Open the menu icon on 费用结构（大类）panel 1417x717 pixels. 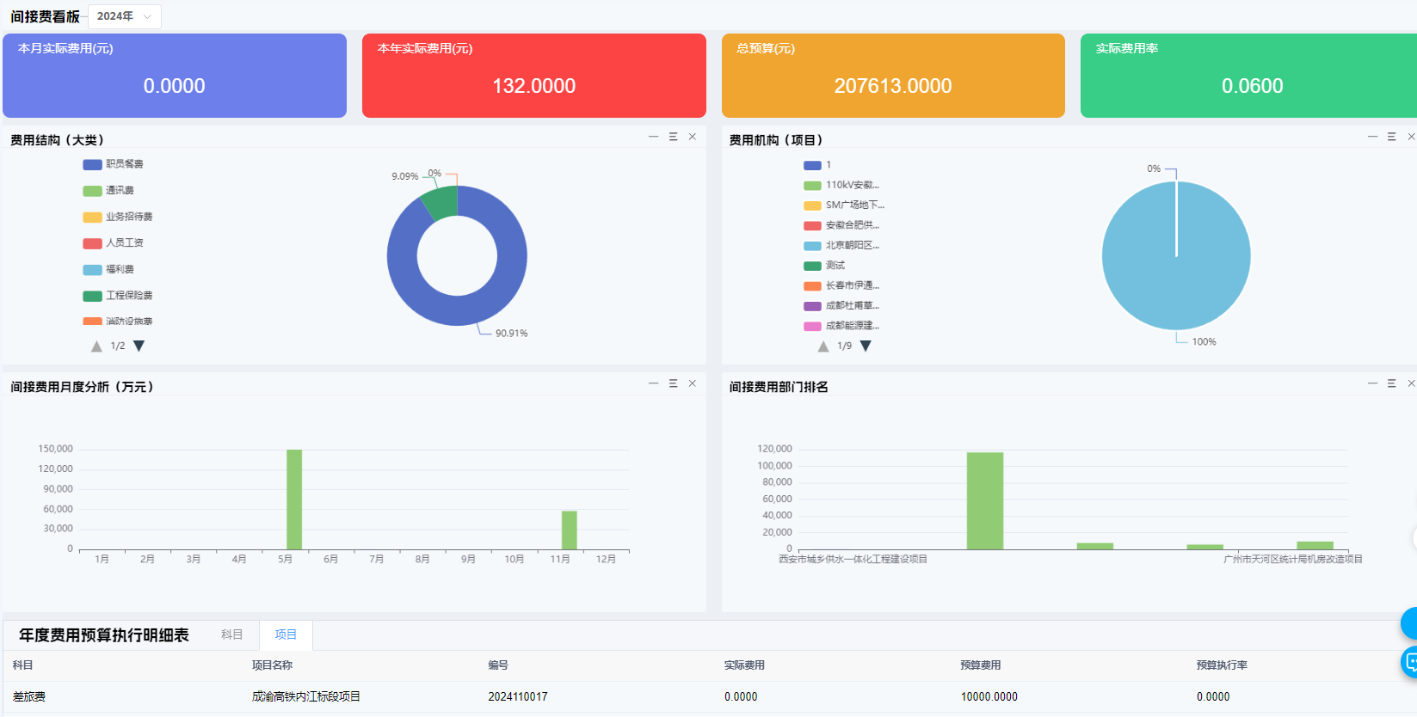click(673, 137)
